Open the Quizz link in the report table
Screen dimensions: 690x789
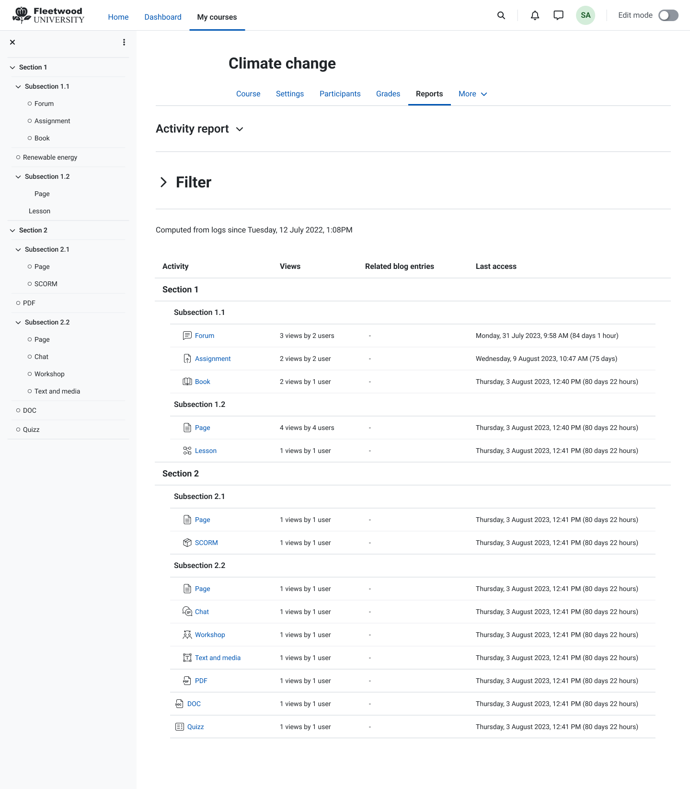tap(195, 727)
